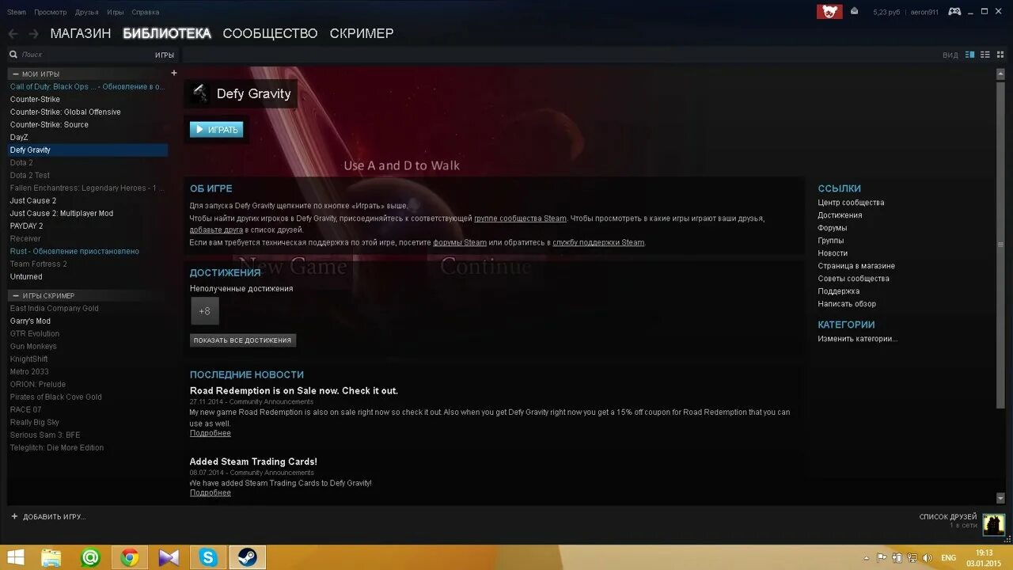The width and height of the screenshot is (1013, 570).
Task: Open File Explorer from taskbar
Action: (x=51, y=557)
